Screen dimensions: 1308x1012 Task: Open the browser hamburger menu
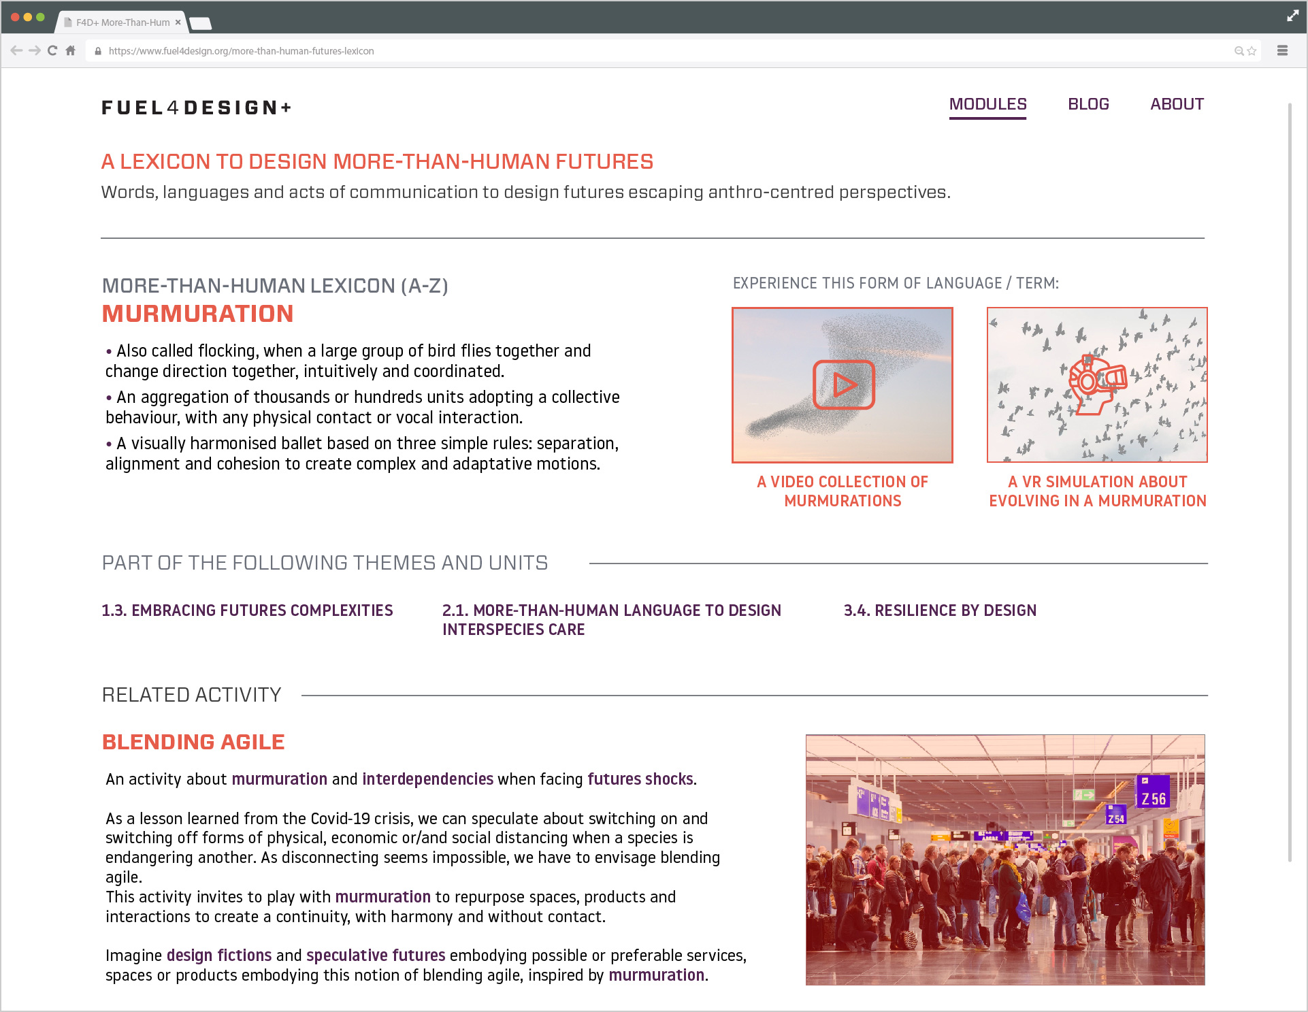1282,50
